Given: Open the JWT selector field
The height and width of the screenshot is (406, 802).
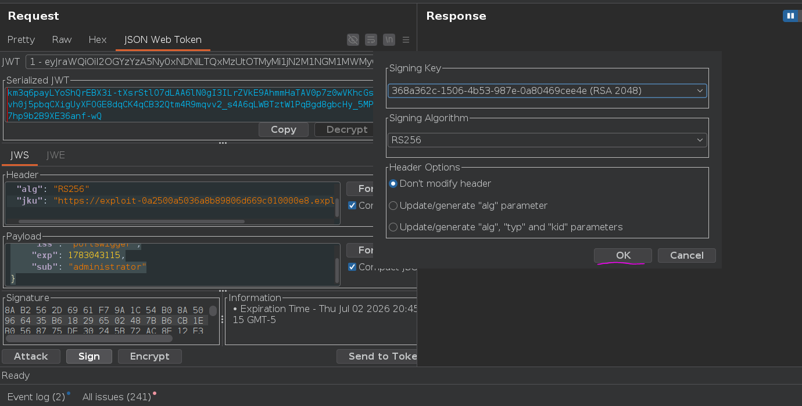Looking at the screenshot, I should [x=199, y=61].
